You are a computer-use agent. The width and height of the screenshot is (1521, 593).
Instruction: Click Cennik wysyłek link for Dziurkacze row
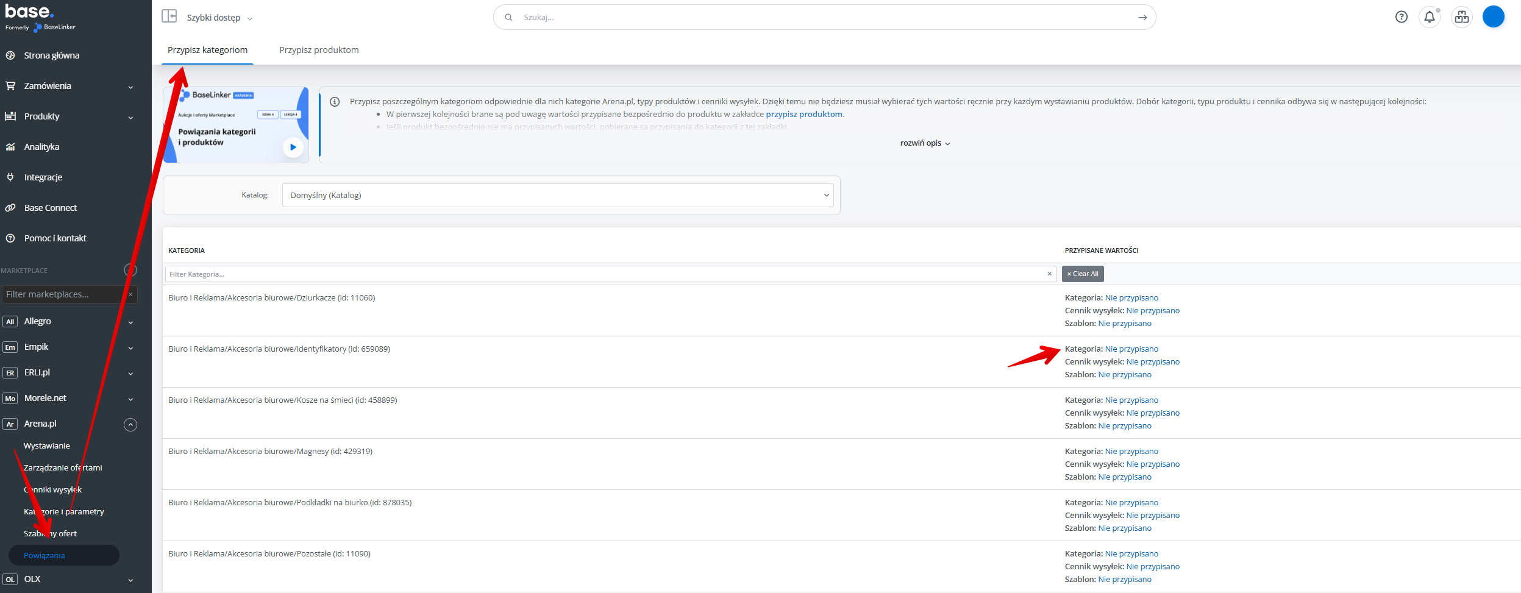click(1152, 311)
